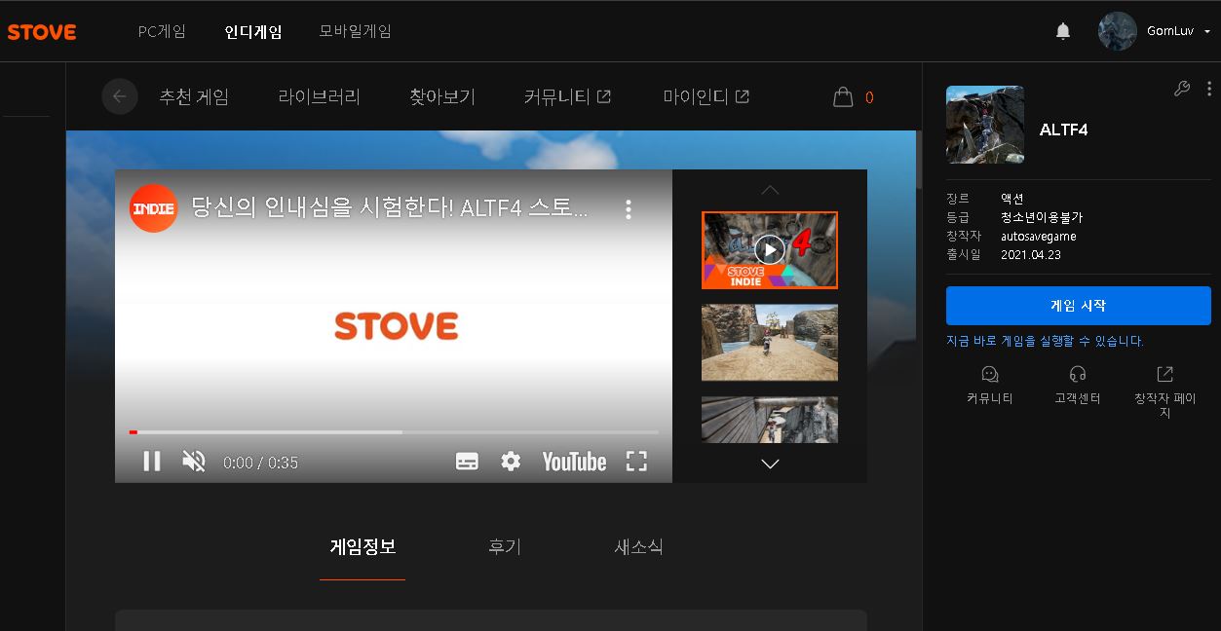Screen dimensions: 1221x631
Task: Open the 추천 게임 tab
Action: [194, 97]
